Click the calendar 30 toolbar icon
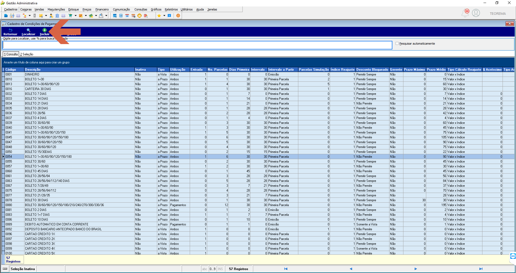 pyautogui.click(x=127, y=16)
